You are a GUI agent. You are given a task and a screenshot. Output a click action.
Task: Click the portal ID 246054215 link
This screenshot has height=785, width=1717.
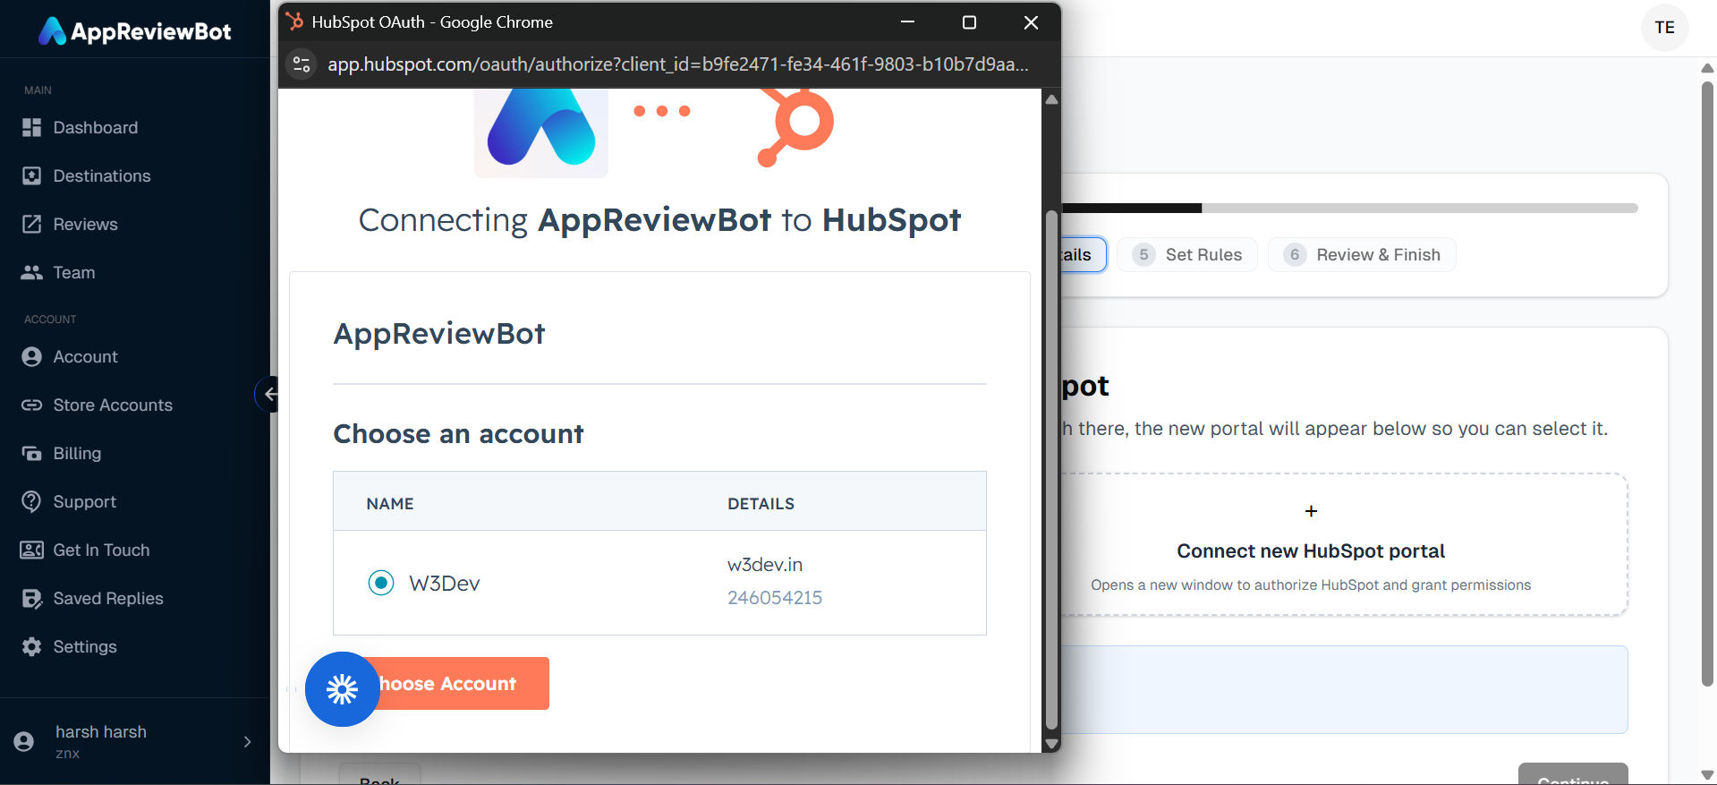(x=775, y=598)
